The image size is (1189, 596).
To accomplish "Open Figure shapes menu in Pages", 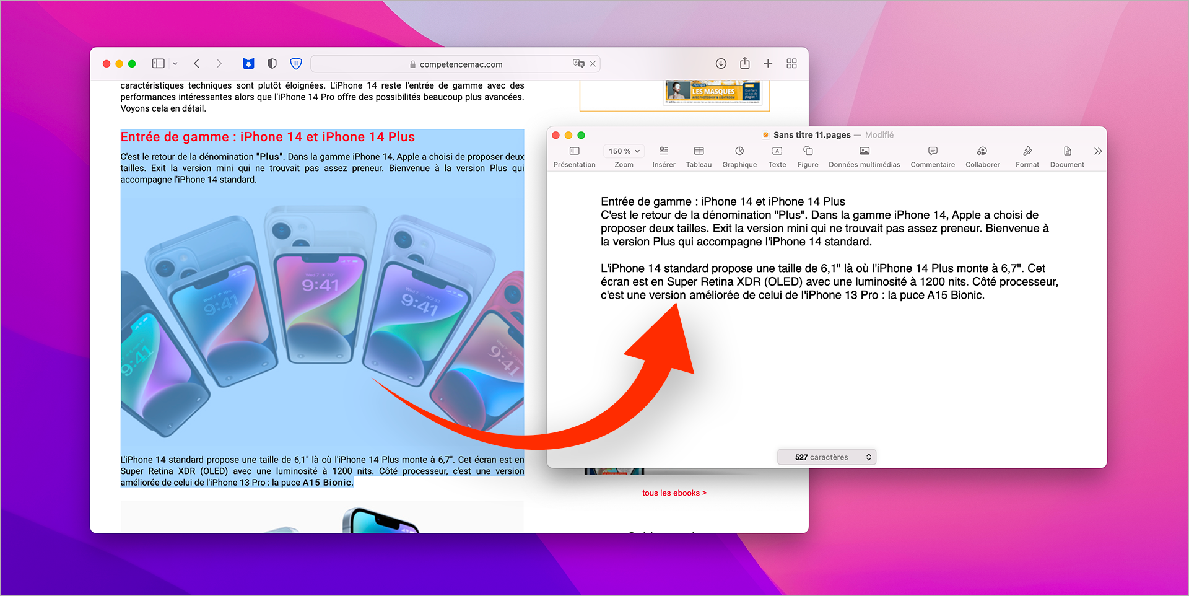I will click(x=808, y=157).
